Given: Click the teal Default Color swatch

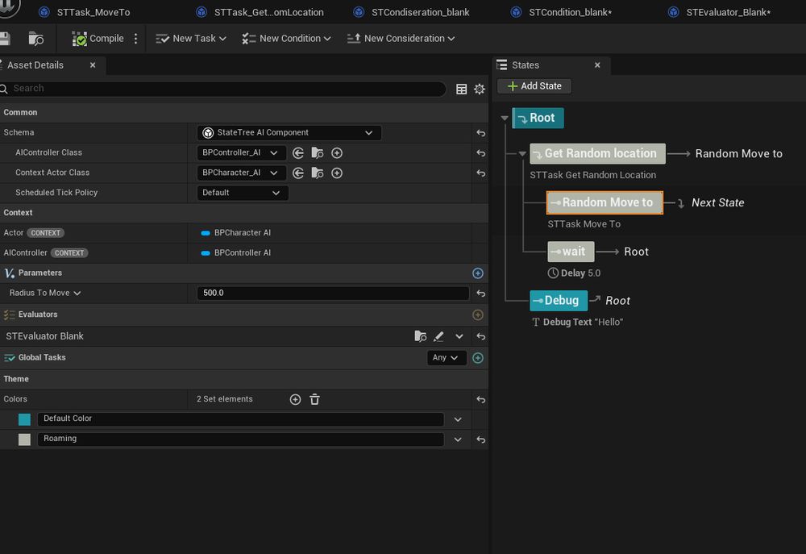Looking at the screenshot, I should (24, 419).
